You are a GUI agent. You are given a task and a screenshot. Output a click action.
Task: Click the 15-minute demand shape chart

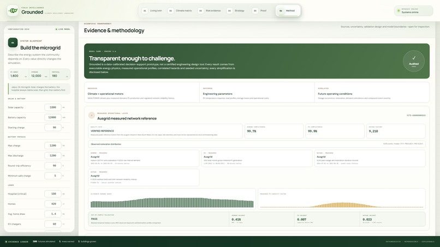[172, 199]
